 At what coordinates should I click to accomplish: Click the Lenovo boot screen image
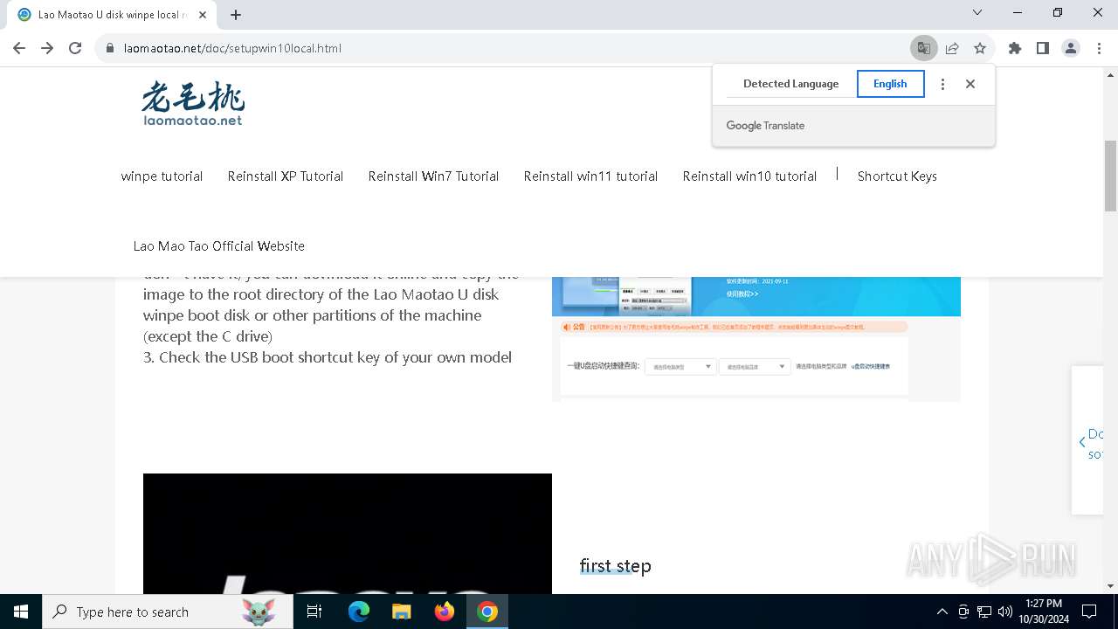[348, 534]
